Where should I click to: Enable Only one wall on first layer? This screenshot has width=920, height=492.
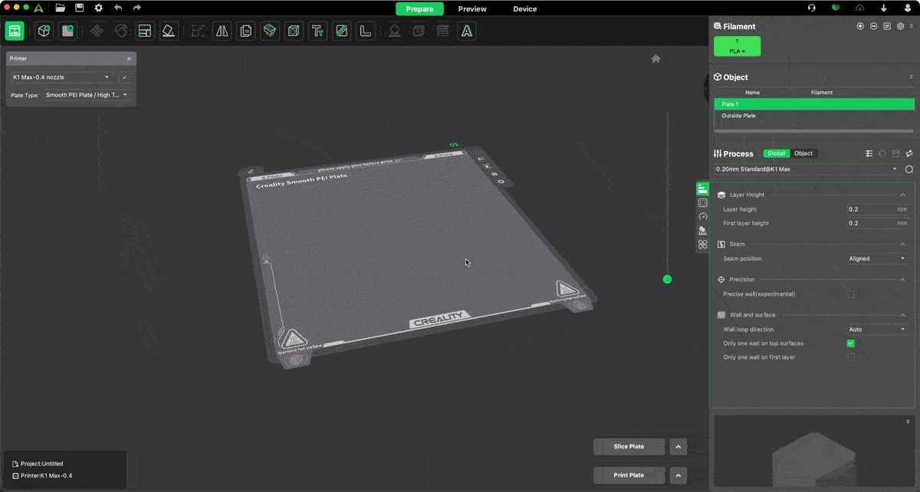[851, 358]
